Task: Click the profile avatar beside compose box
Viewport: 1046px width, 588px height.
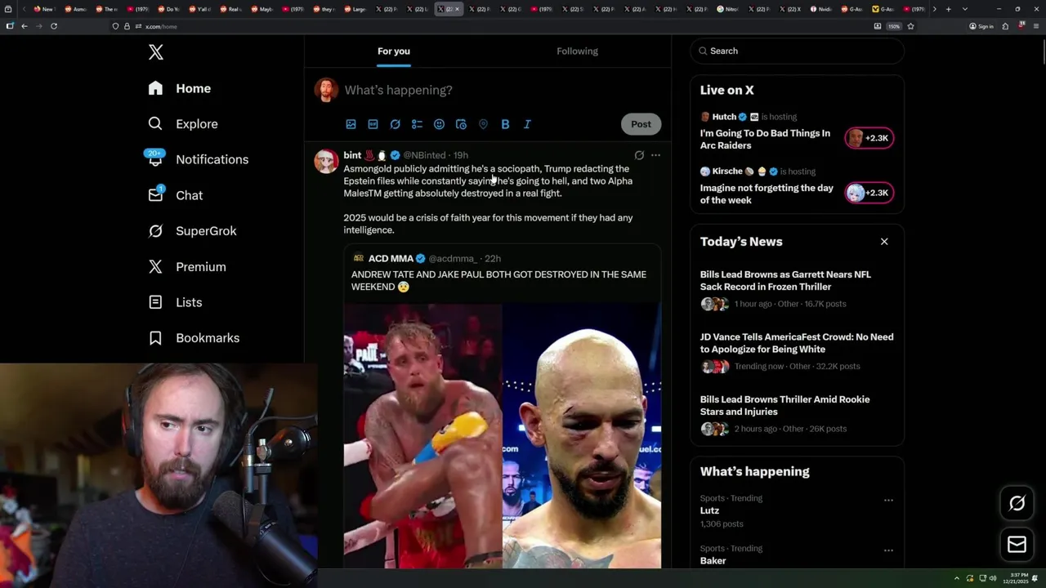Action: (327, 90)
